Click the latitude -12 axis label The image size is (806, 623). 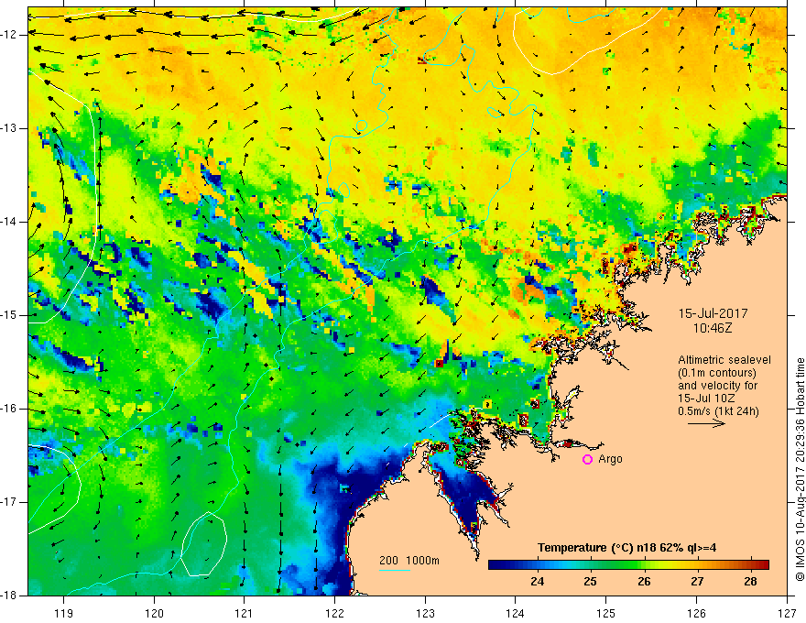pyautogui.click(x=9, y=35)
